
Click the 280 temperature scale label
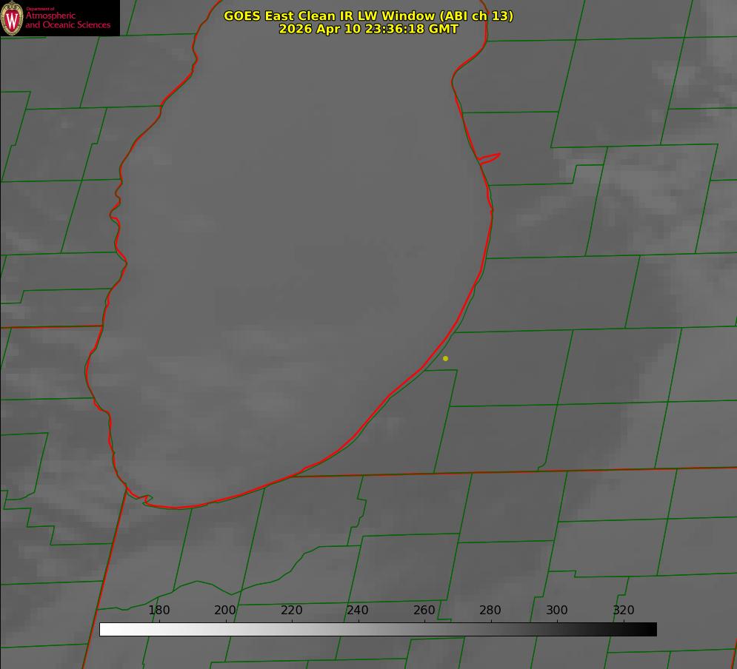point(490,610)
